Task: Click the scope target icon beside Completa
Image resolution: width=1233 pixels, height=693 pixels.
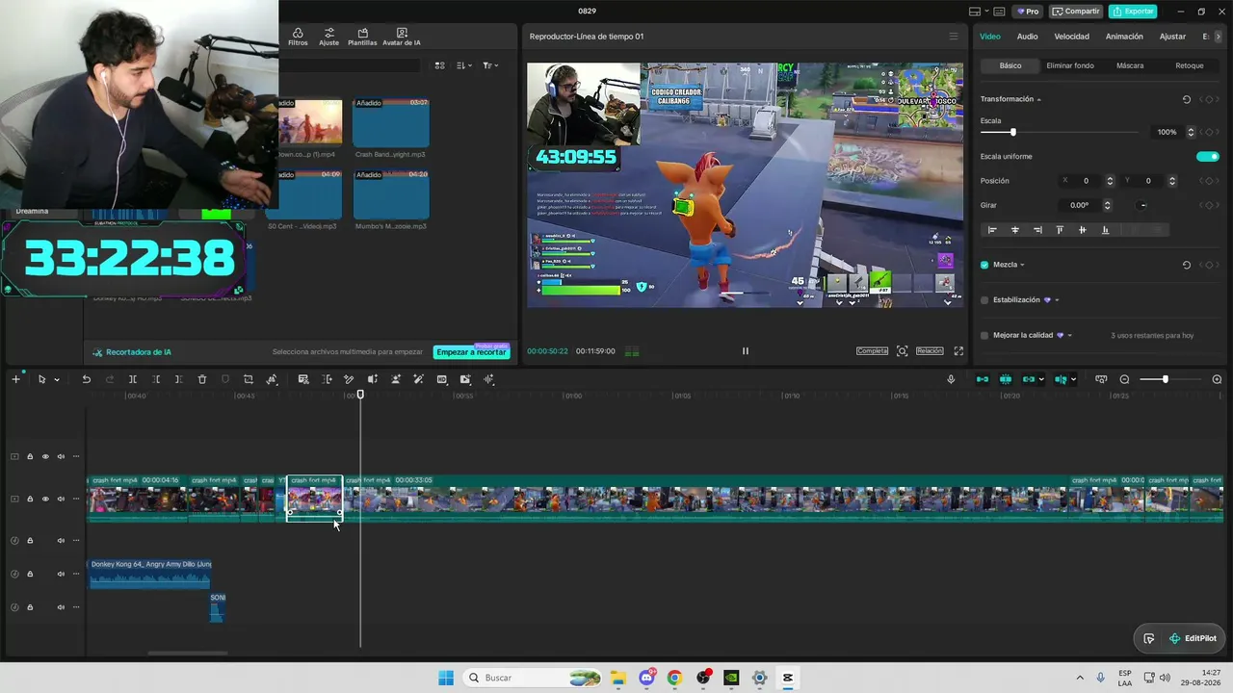Action: (x=903, y=351)
